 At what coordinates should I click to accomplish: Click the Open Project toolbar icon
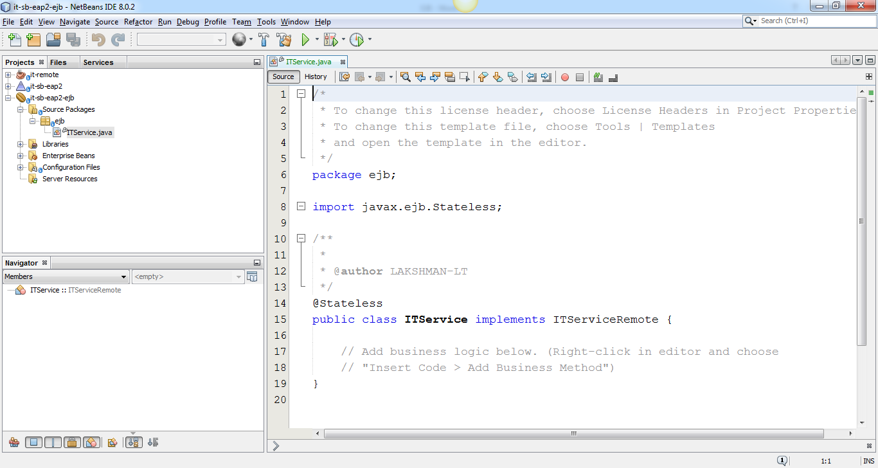[53, 40]
